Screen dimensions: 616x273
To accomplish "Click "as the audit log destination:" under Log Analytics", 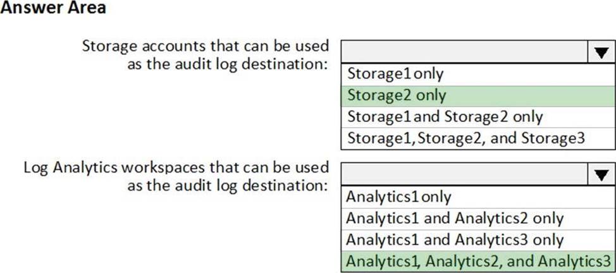I will pyautogui.click(x=228, y=186).
